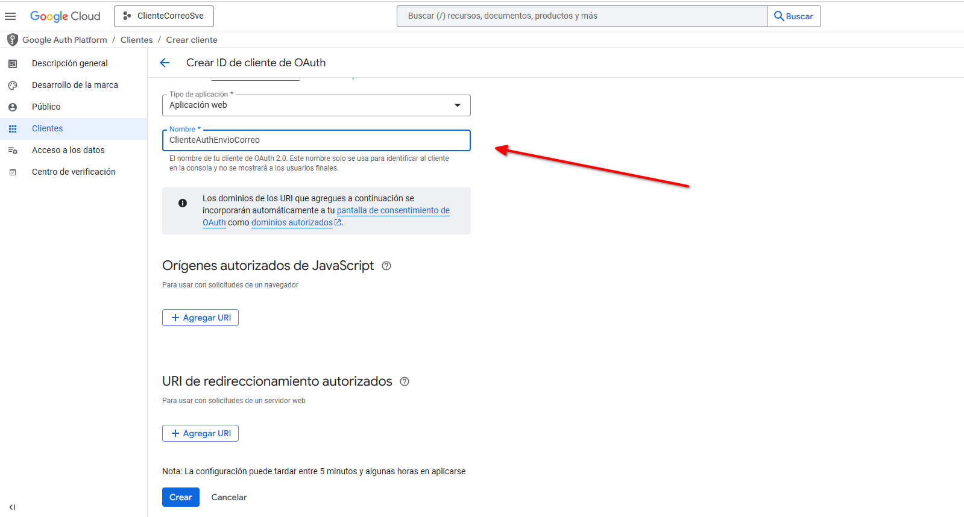The height and width of the screenshot is (517, 964).
Task: Click the info icon in the notice box
Action: [183, 203]
